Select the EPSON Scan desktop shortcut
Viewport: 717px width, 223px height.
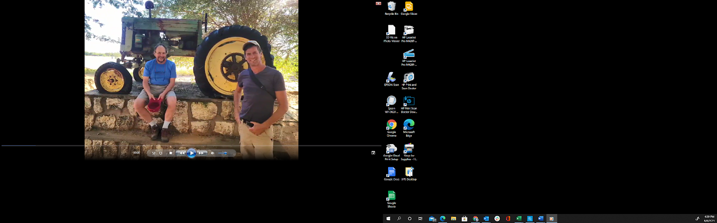click(x=391, y=79)
